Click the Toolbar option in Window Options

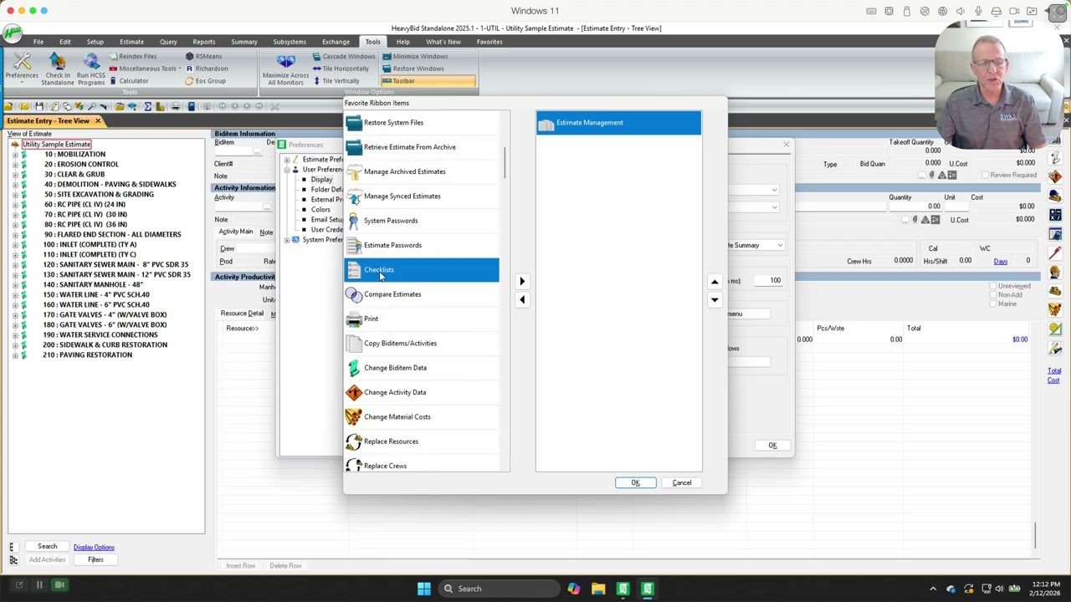(x=428, y=81)
